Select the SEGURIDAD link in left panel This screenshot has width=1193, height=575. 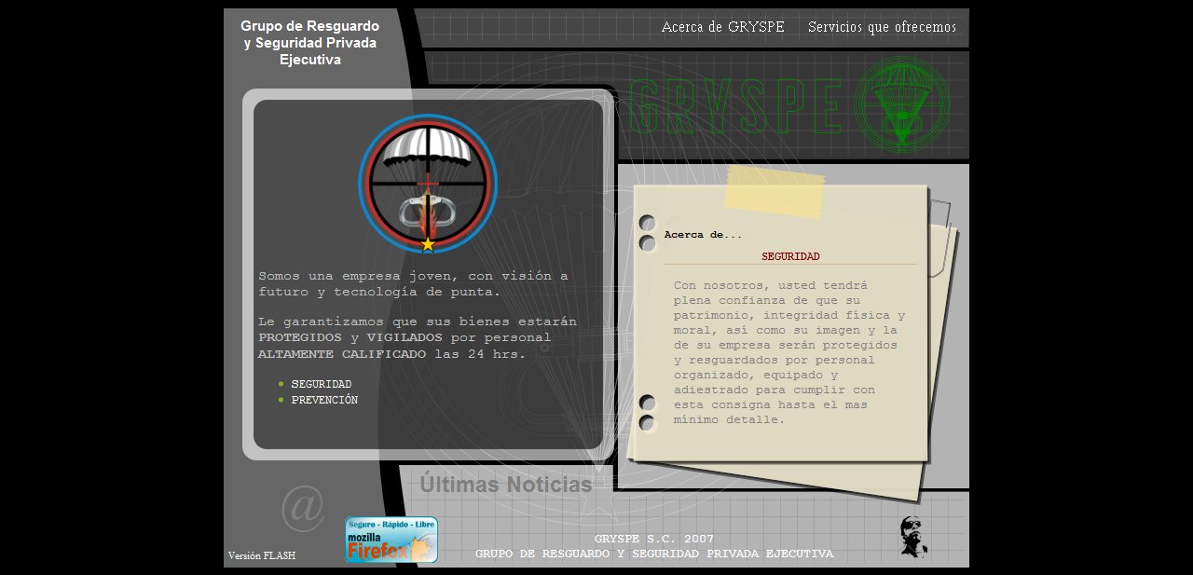pyautogui.click(x=321, y=384)
